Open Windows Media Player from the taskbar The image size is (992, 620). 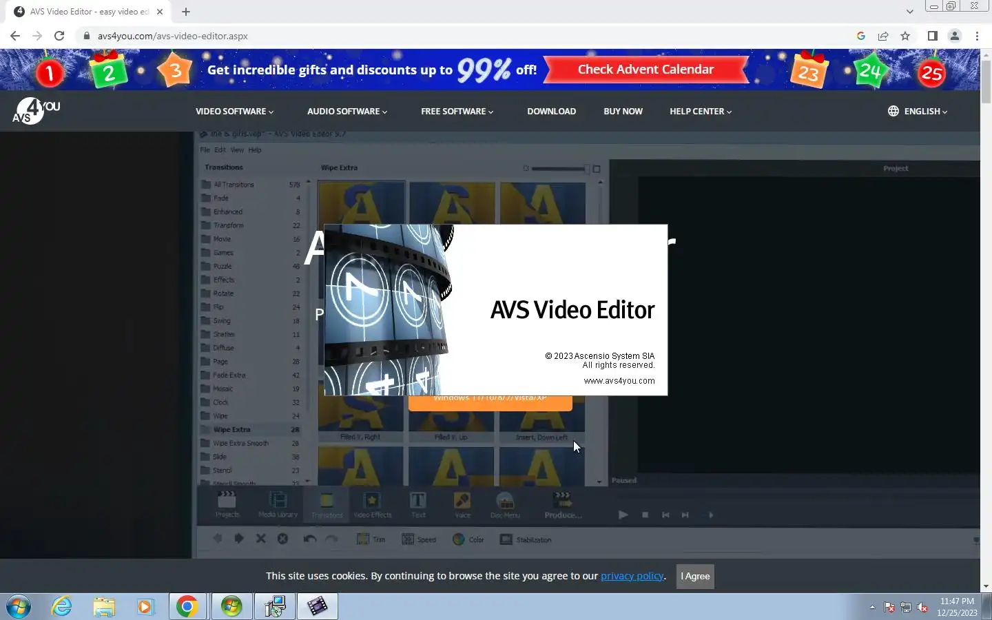(145, 606)
